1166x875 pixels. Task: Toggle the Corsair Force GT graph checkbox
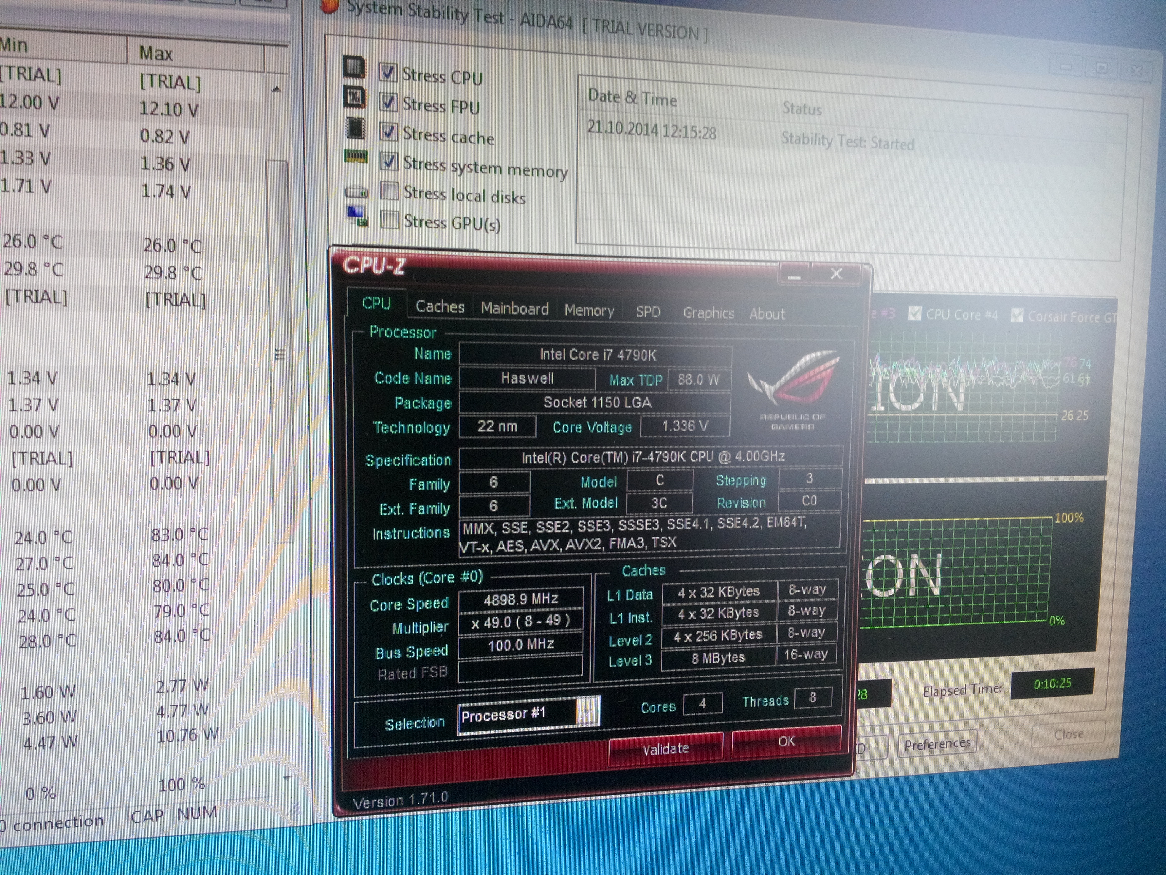(1017, 315)
